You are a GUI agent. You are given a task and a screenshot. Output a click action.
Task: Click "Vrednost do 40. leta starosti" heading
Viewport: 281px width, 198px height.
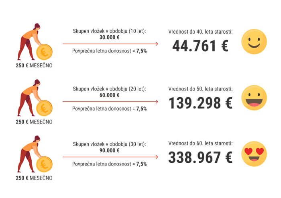tap(200, 31)
